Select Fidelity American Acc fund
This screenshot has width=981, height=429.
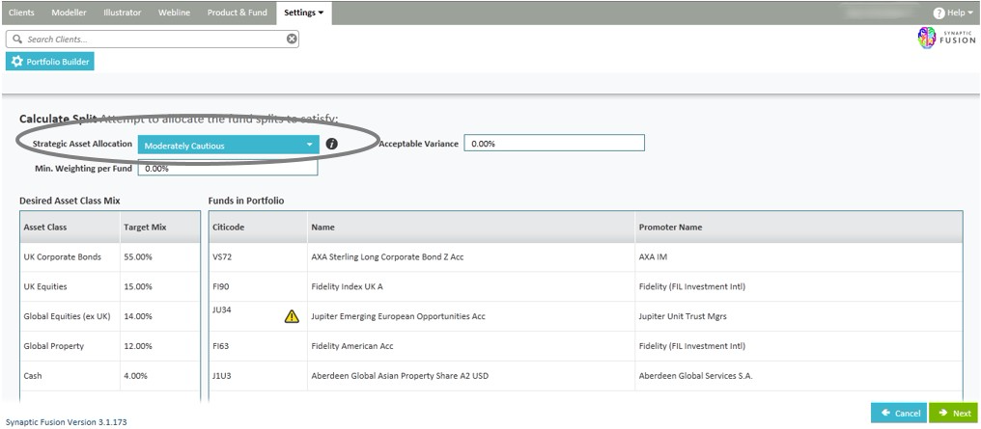click(351, 346)
